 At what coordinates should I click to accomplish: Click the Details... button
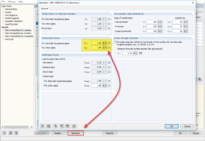point(59,133)
